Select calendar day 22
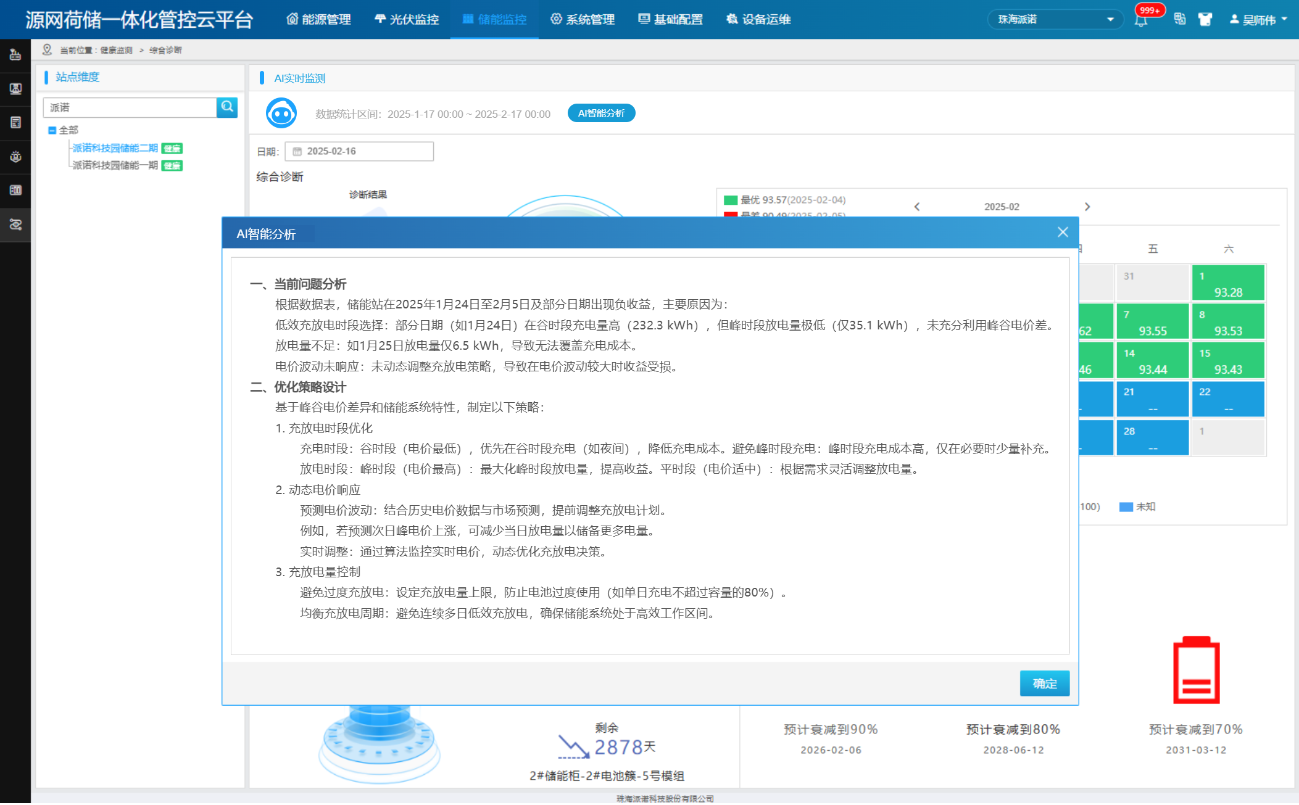The height and width of the screenshot is (805, 1299). point(1228,399)
